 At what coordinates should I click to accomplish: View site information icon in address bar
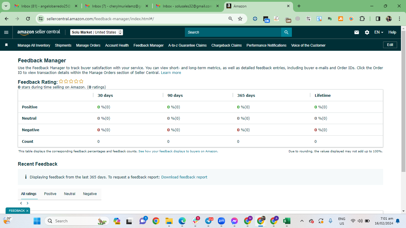click(41, 19)
